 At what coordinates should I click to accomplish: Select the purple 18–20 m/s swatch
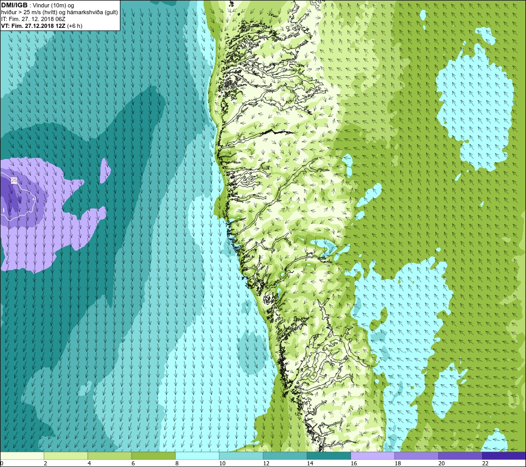point(416,456)
